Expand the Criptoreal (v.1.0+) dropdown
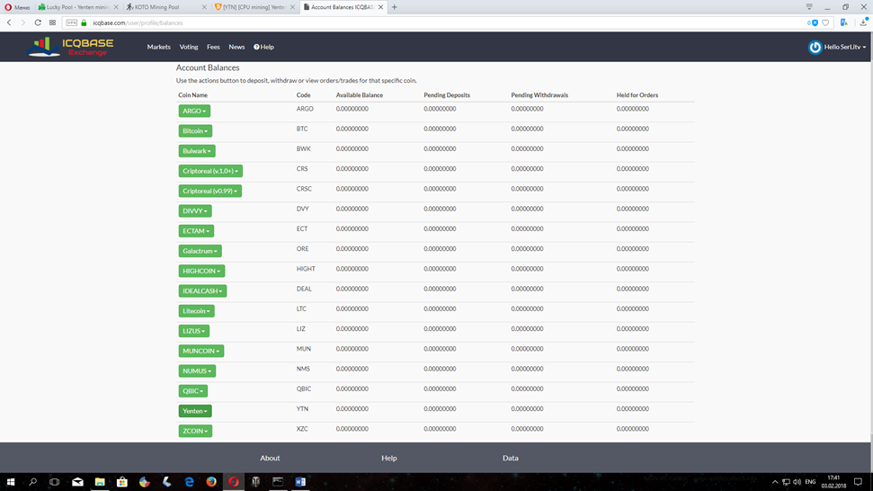The width and height of the screenshot is (873, 491). click(x=210, y=171)
